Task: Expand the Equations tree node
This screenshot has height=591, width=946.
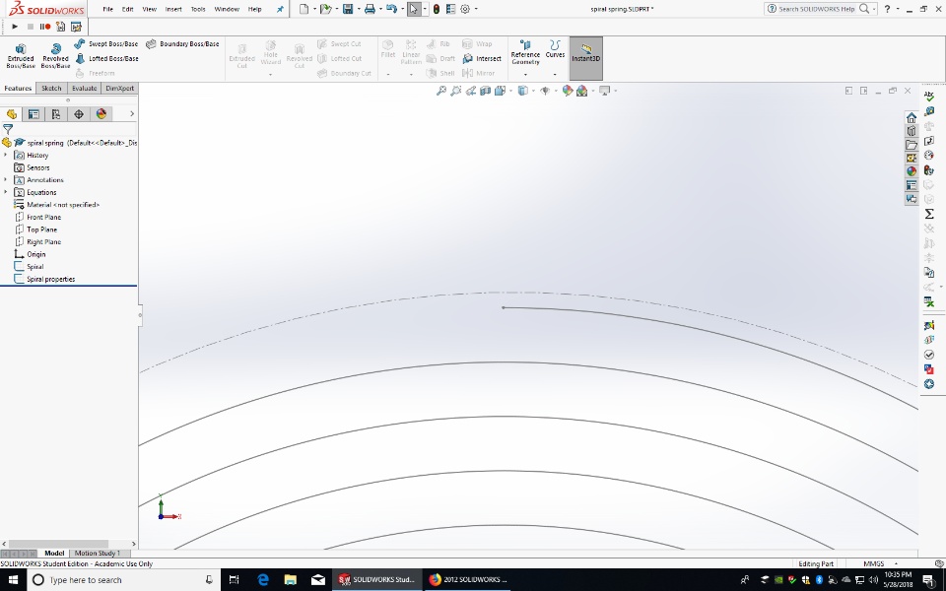Action: [x=6, y=192]
